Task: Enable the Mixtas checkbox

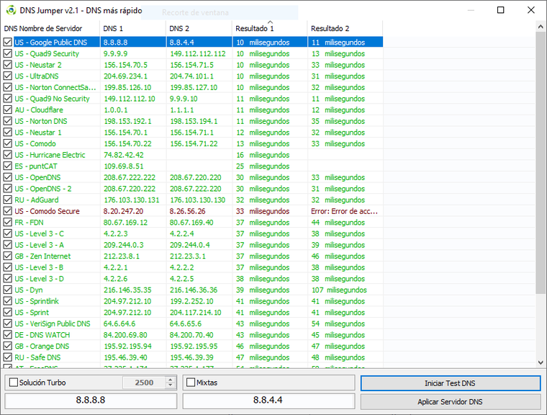Action: tap(191, 383)
